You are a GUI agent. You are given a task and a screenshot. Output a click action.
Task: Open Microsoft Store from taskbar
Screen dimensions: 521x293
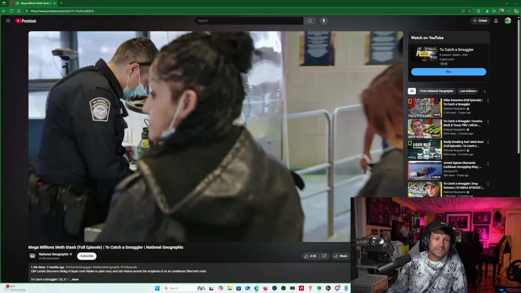coord(239,288)
